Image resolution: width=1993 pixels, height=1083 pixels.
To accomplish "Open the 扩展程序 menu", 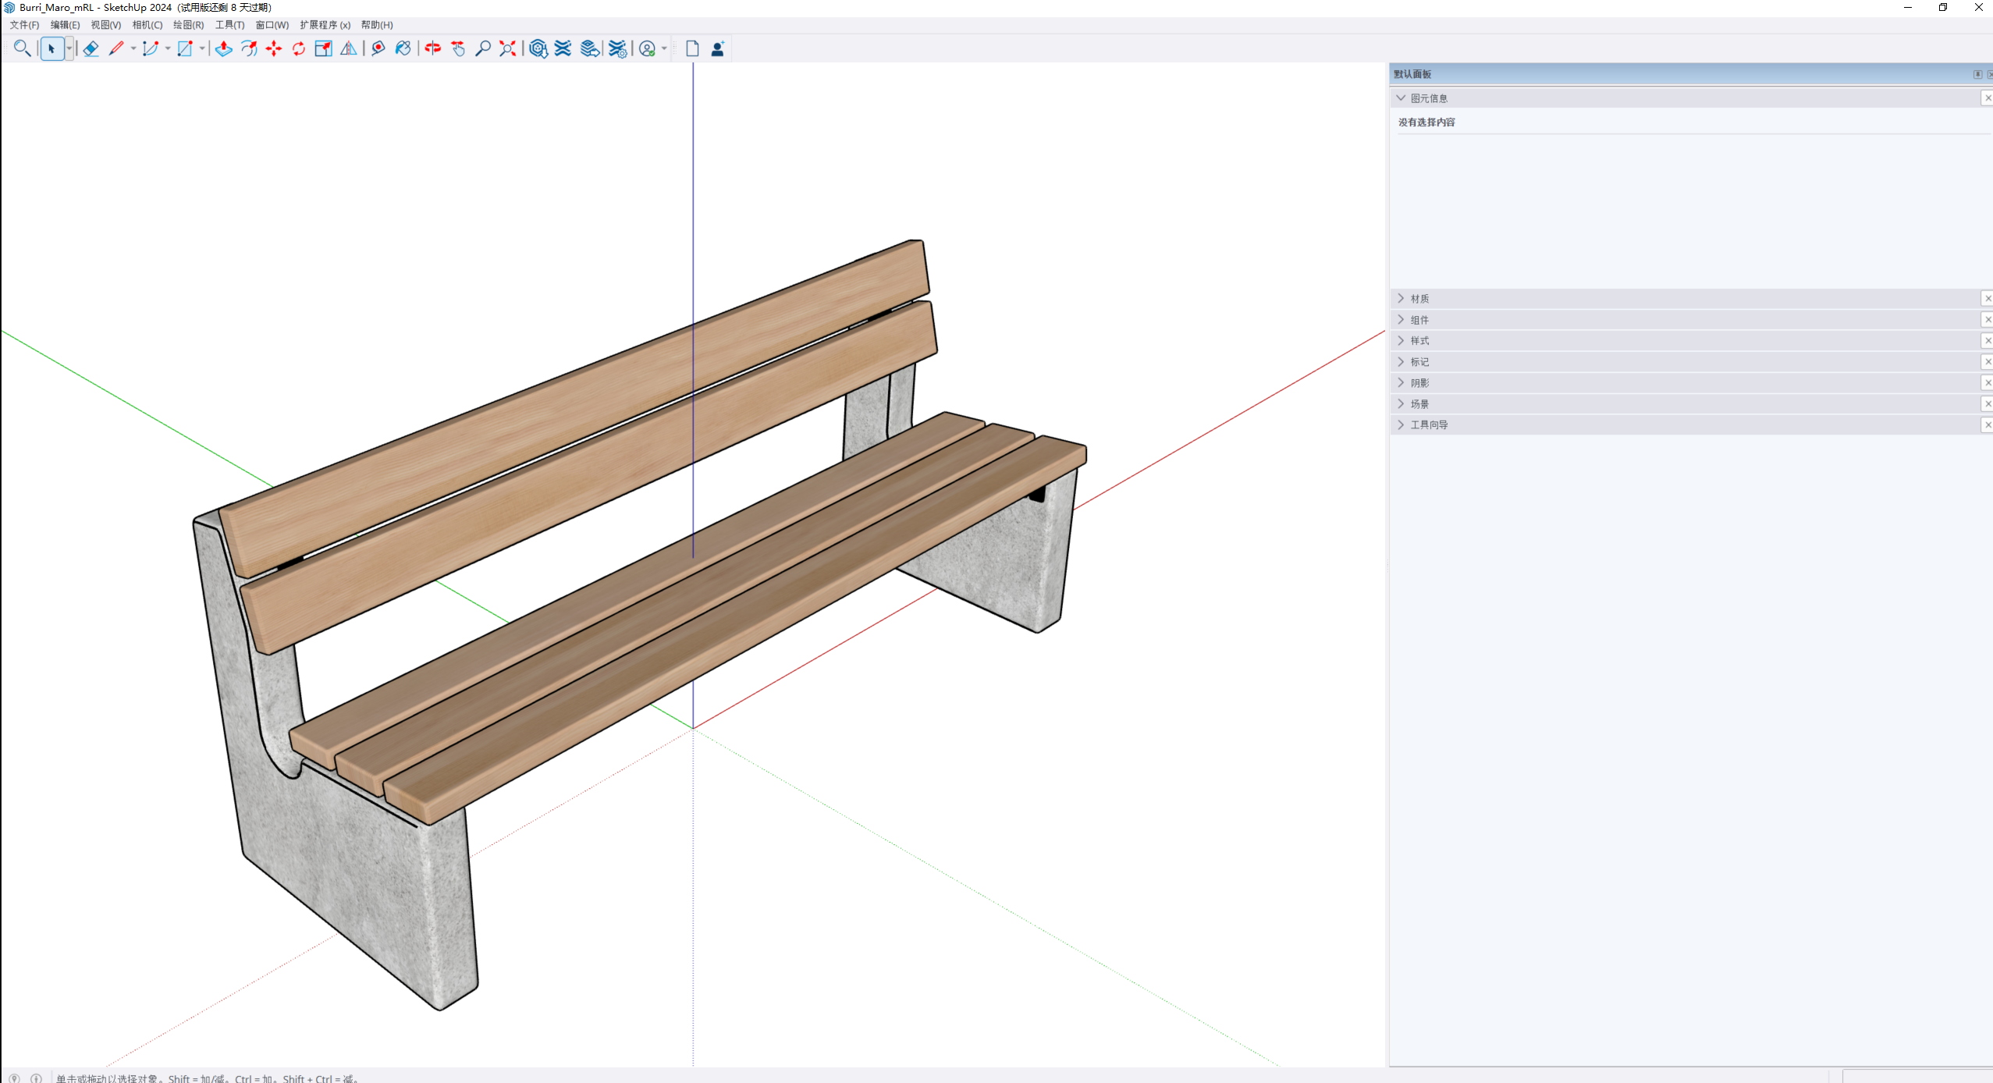I will 325,25.
